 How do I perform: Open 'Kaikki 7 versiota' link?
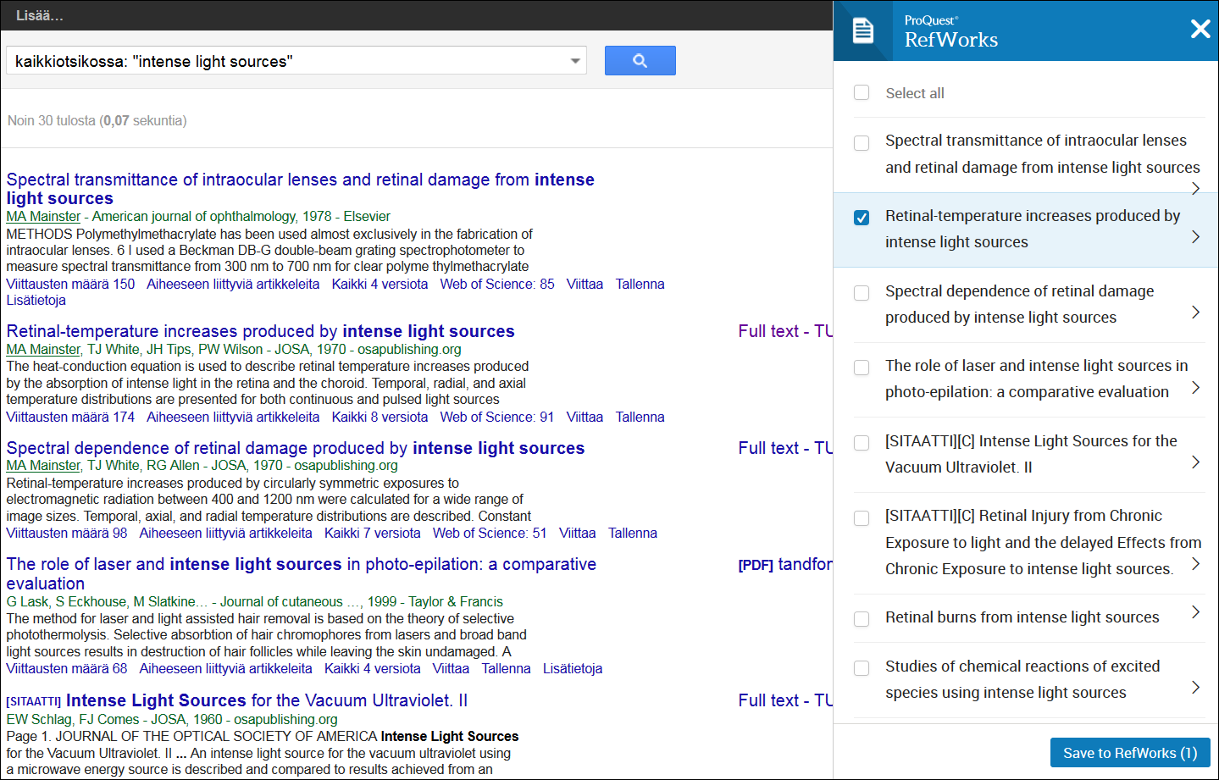tap(372, 533)
